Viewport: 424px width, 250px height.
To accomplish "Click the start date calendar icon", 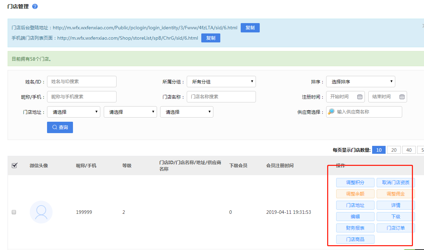I will (360, 97).
